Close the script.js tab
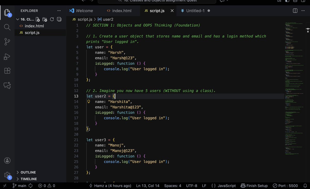The image size is (310, 189). point(172,11)
